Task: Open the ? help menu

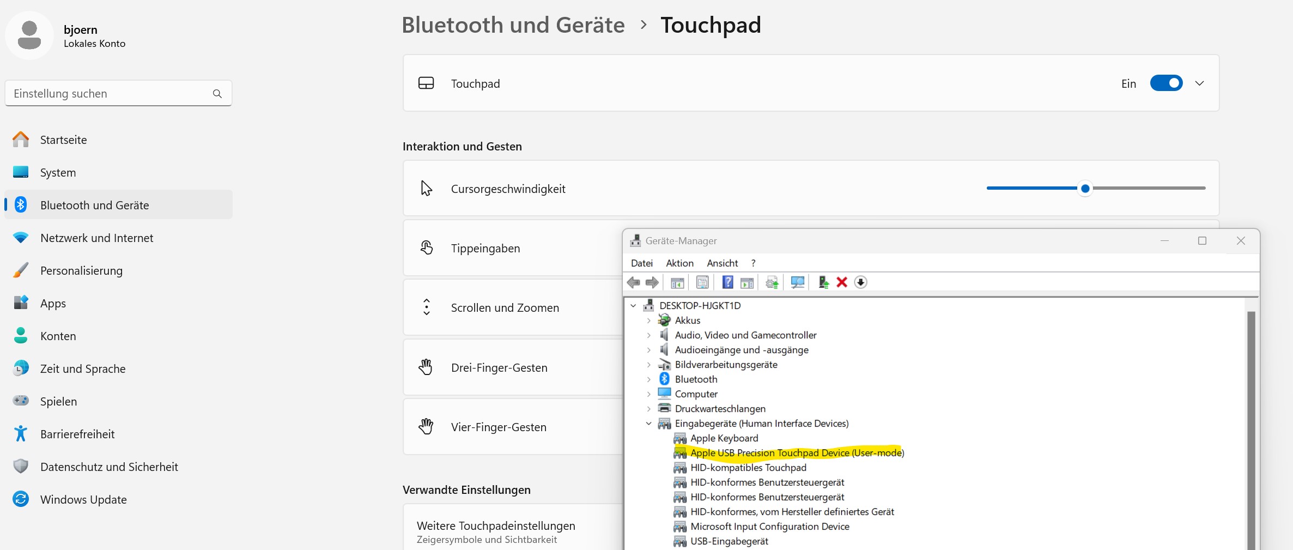Action: pyautogui.click(x=753, y=263)
